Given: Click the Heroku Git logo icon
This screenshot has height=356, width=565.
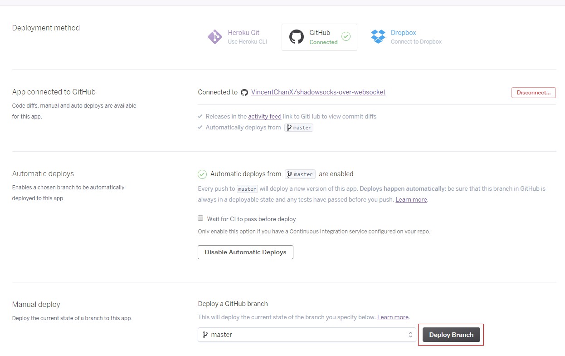Looking at the screenshot, I should (214, 37).
